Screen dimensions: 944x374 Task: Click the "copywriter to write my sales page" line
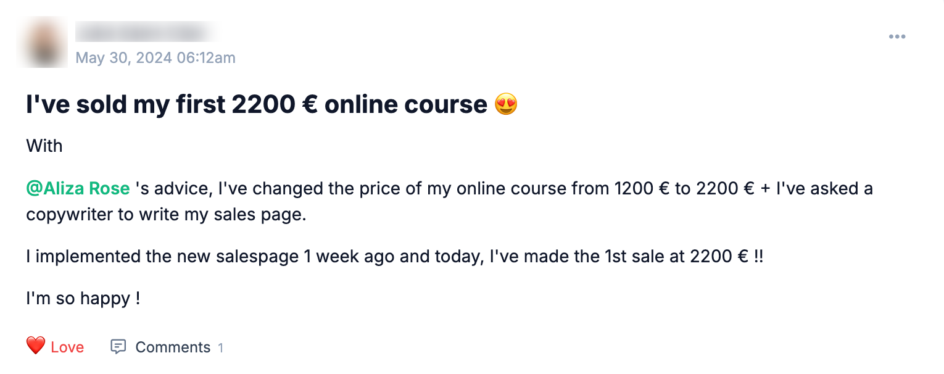click(x=166, y=214)
